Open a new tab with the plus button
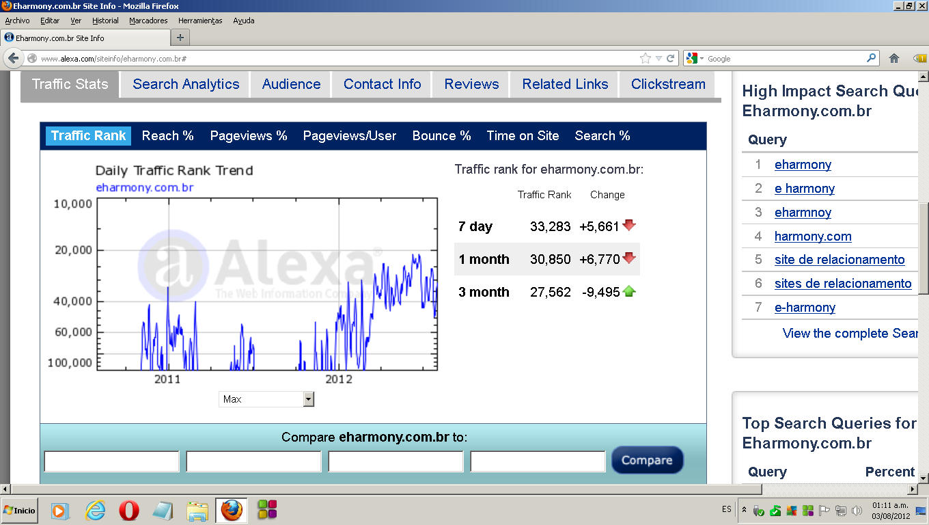929x525 pixels. coord(180,38)
